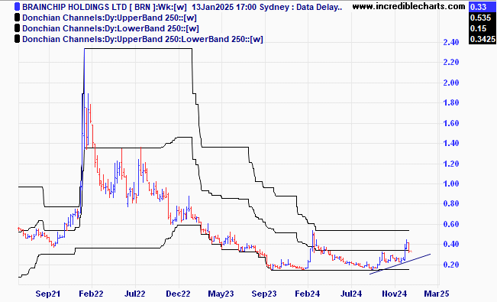The height and width of the screenshot is (302, 497).
Task: Click the 1.20 price axis label
Action: (x=451, y=164)
